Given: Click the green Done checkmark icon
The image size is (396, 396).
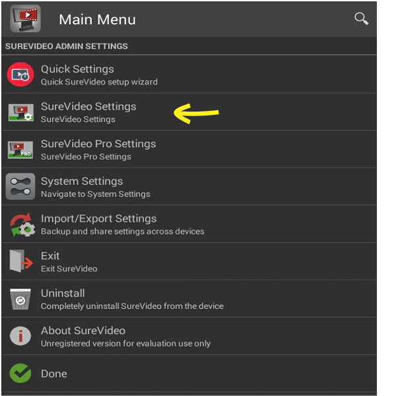Looking at the screenshot, I should tap(20, 374).
